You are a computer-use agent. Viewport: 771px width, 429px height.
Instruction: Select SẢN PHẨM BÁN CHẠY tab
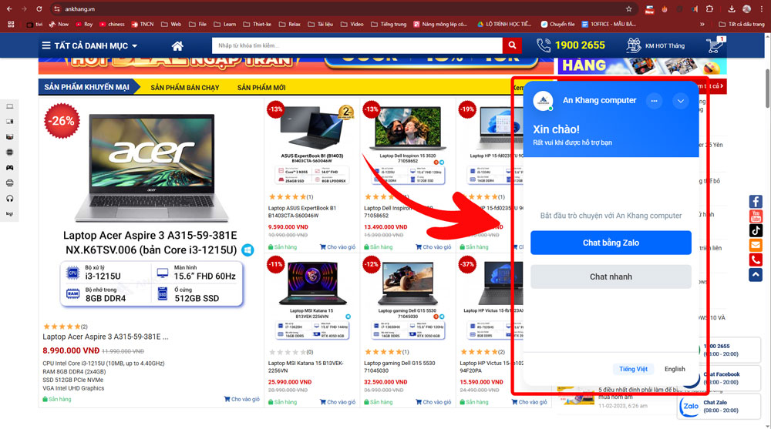click(x=185, y=88)
